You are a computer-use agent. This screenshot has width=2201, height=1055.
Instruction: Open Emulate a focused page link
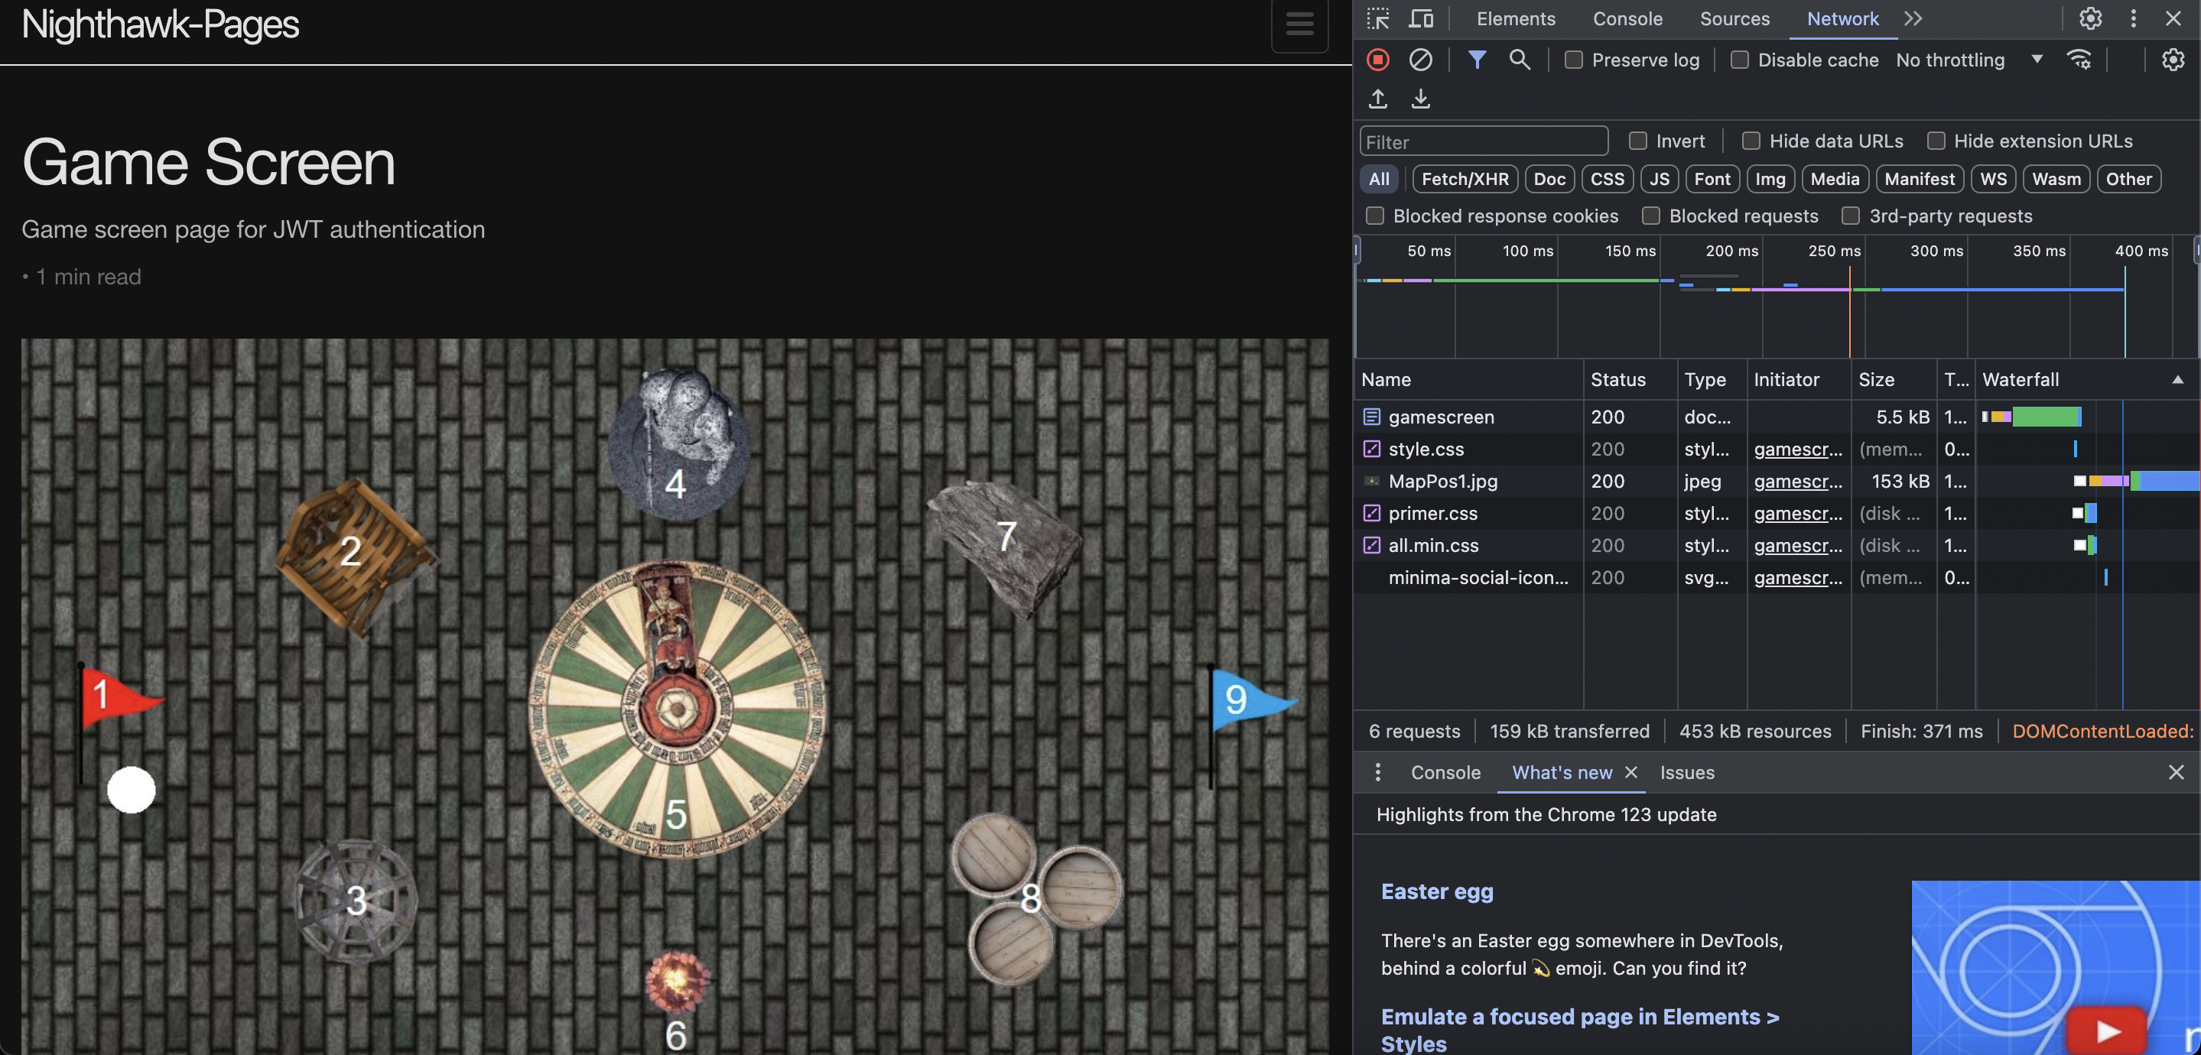(x=1580, y=1029)
